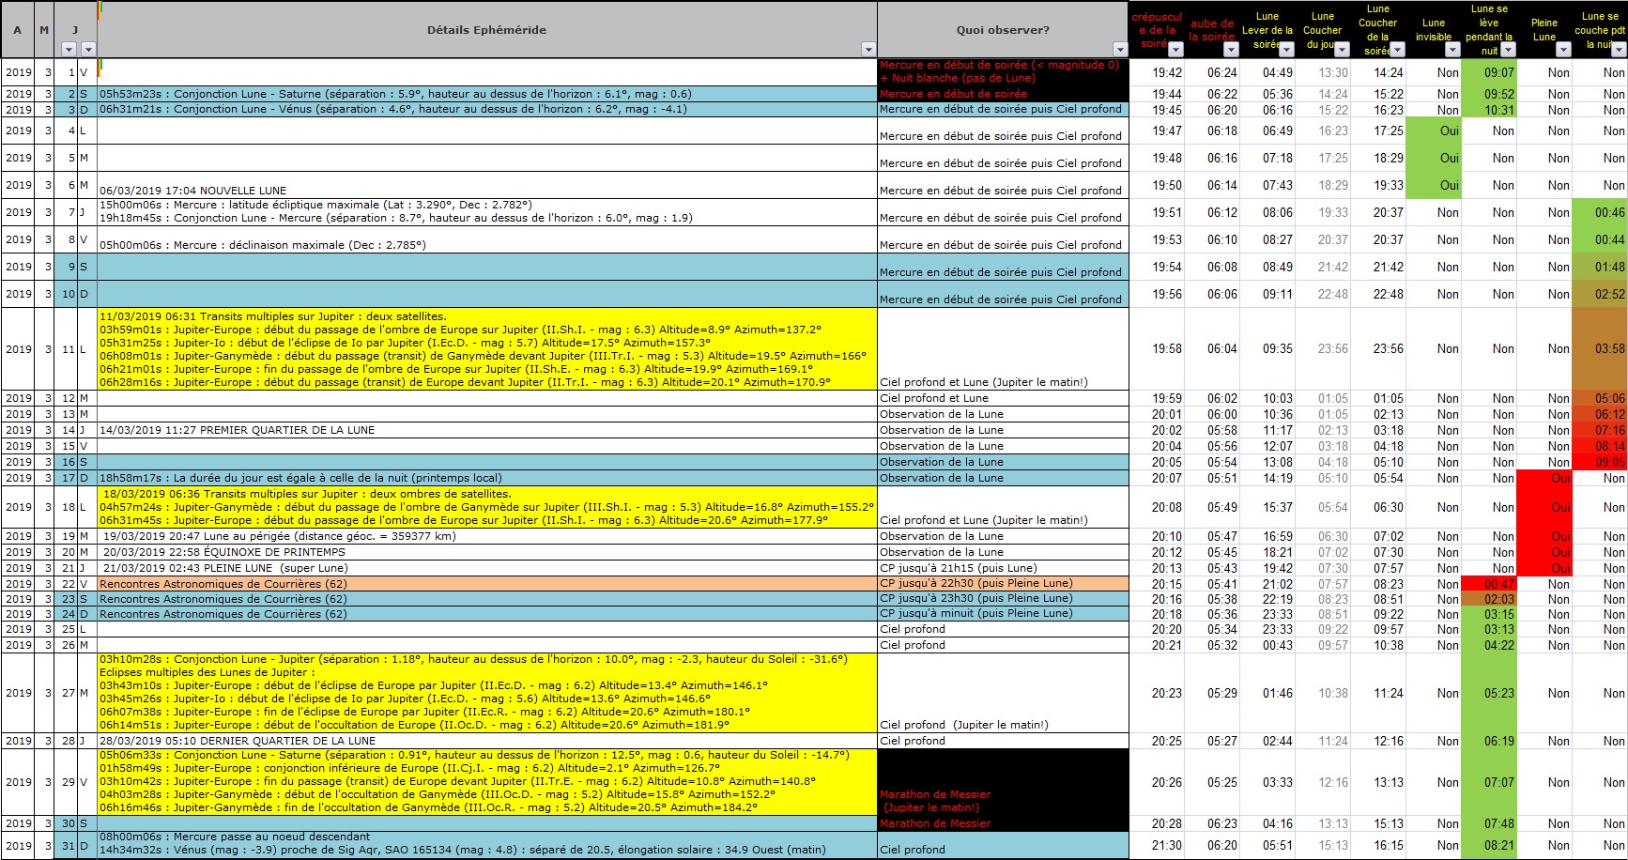The image size is (1628, 860).
Task: Open the Lune Coucher du jour filter
Action: [x=1343, y=49]
